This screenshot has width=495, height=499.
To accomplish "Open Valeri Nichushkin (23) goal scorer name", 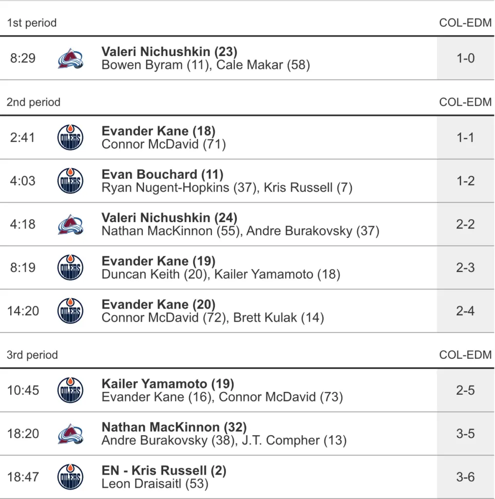I will pyautogui.click(x=169, y=52).
